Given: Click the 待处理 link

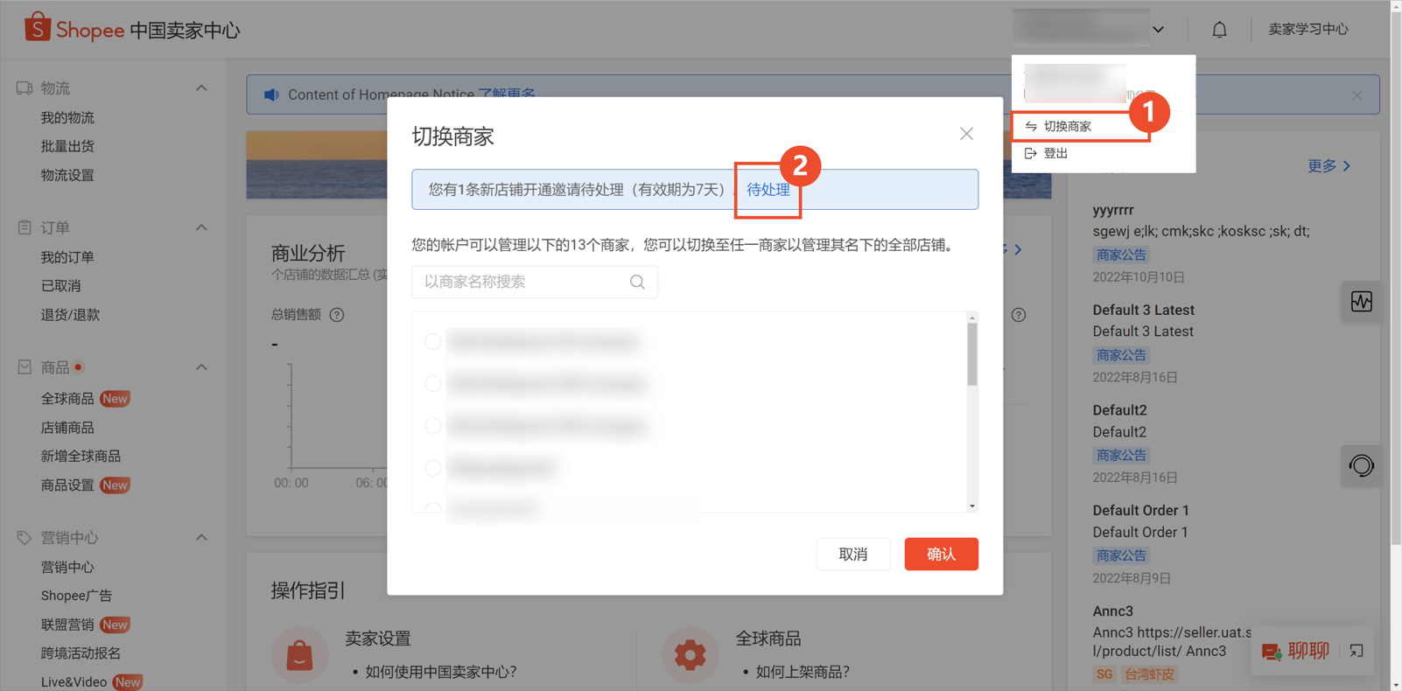Looking at the screenshot, I should point(768,190).
